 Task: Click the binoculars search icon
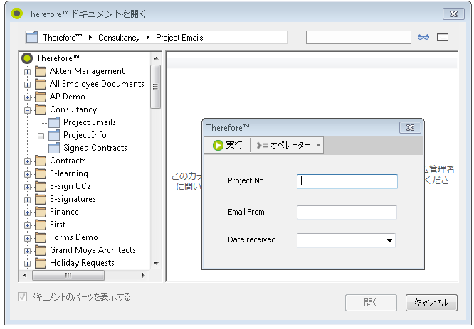click(x=423, y=37)
